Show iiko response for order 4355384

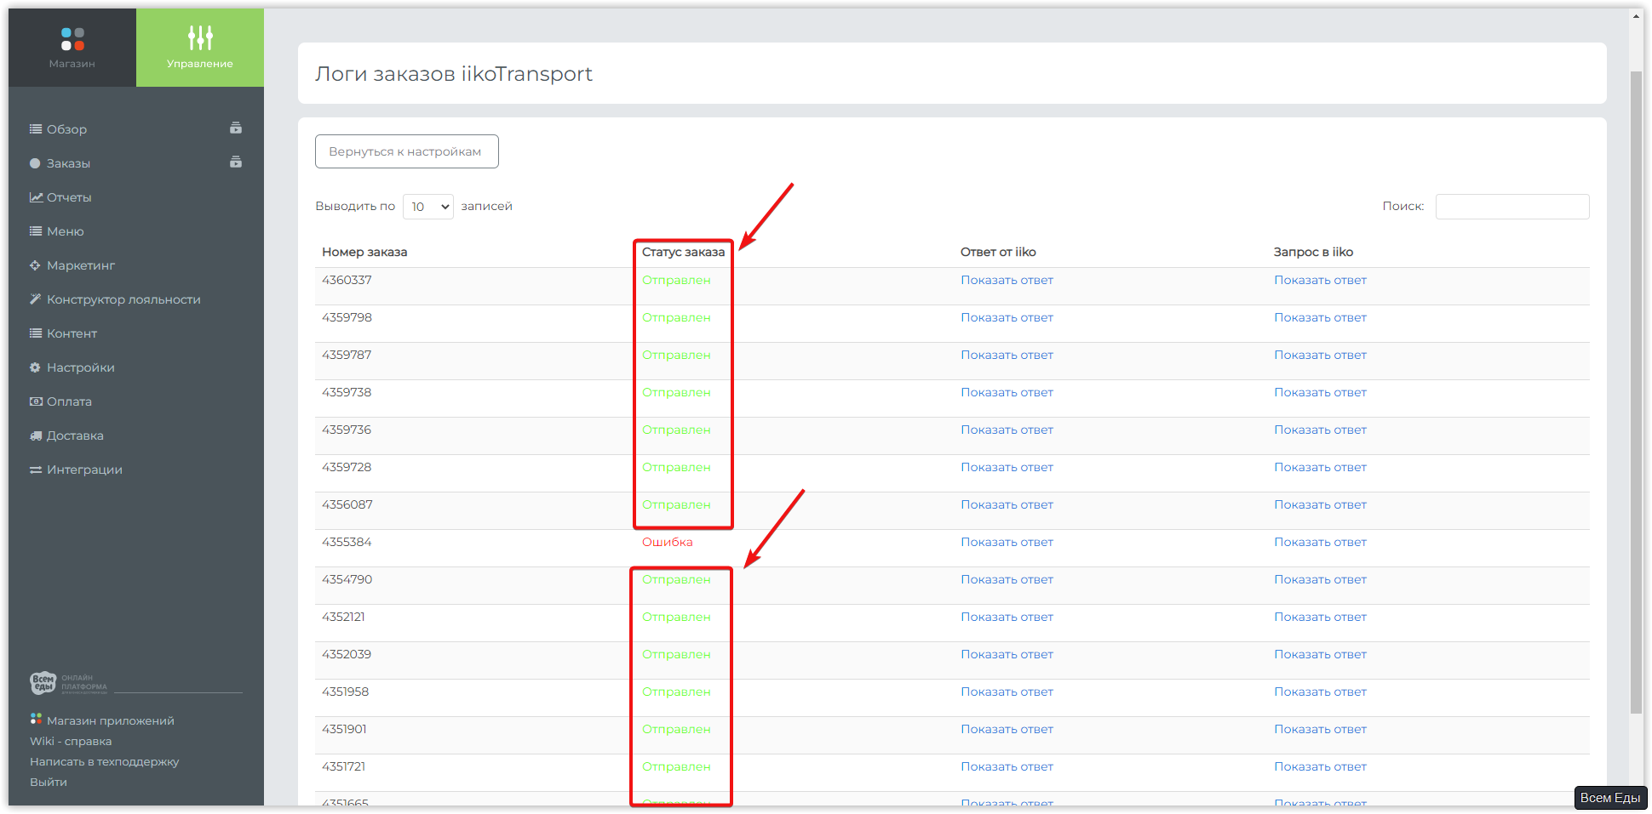tap(1007, 542)
